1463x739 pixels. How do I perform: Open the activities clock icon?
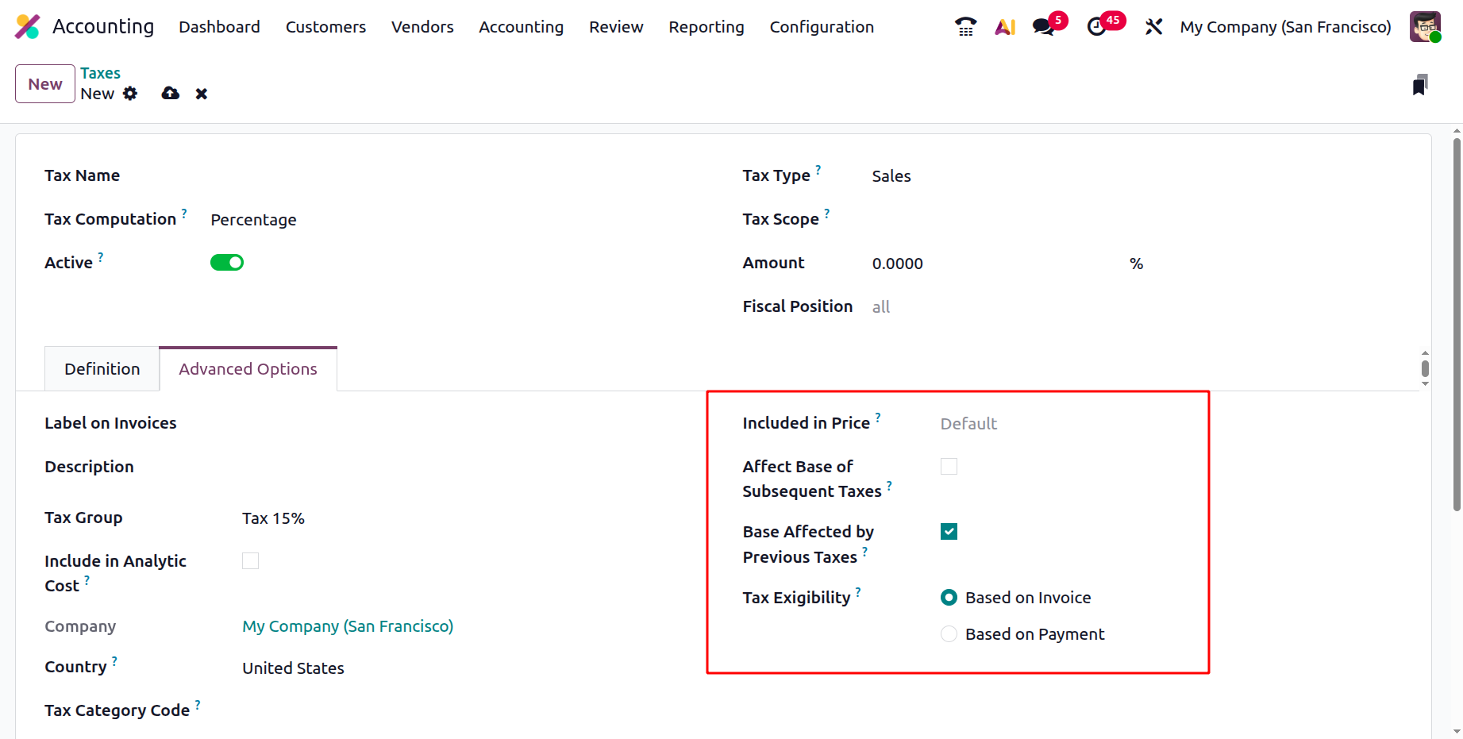click(1097, 27)
